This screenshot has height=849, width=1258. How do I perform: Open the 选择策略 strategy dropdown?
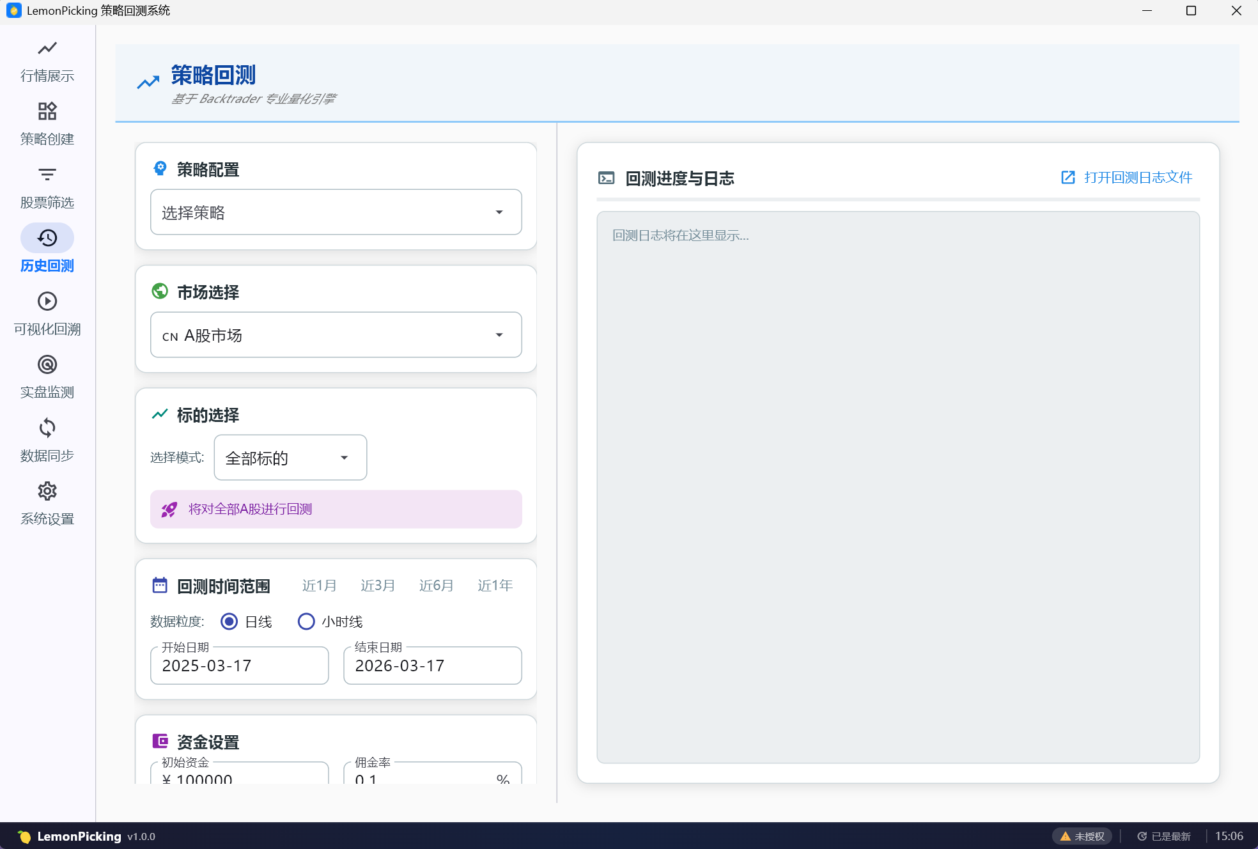pyautogui.click(x=336, y=212)
